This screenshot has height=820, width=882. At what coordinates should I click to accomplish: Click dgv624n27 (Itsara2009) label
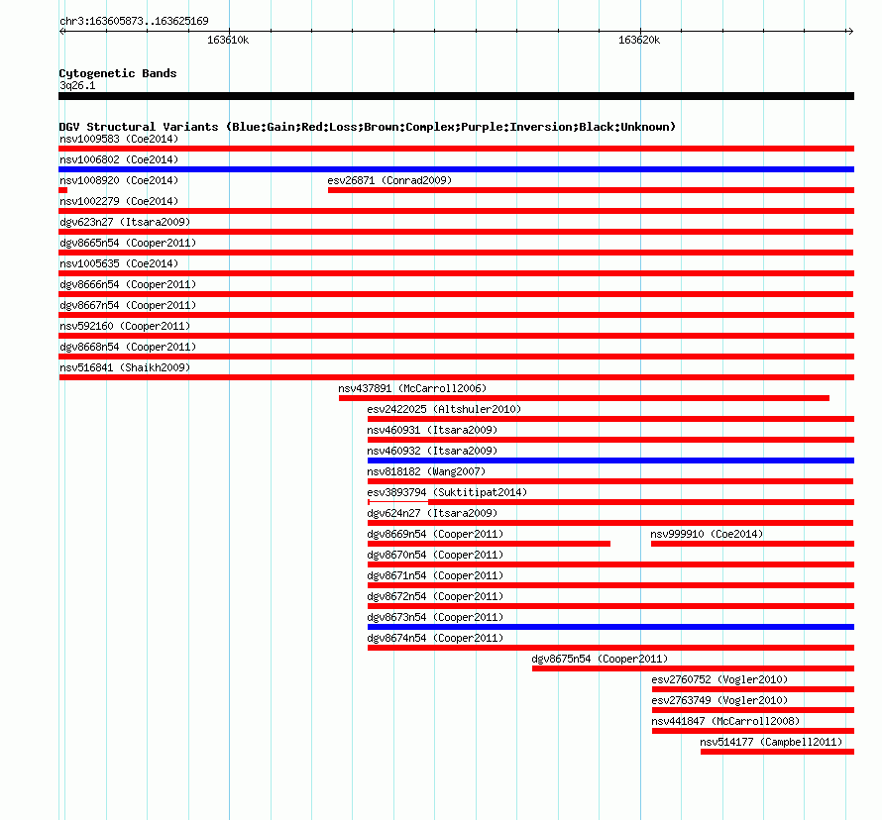click(x=432, y=513)
